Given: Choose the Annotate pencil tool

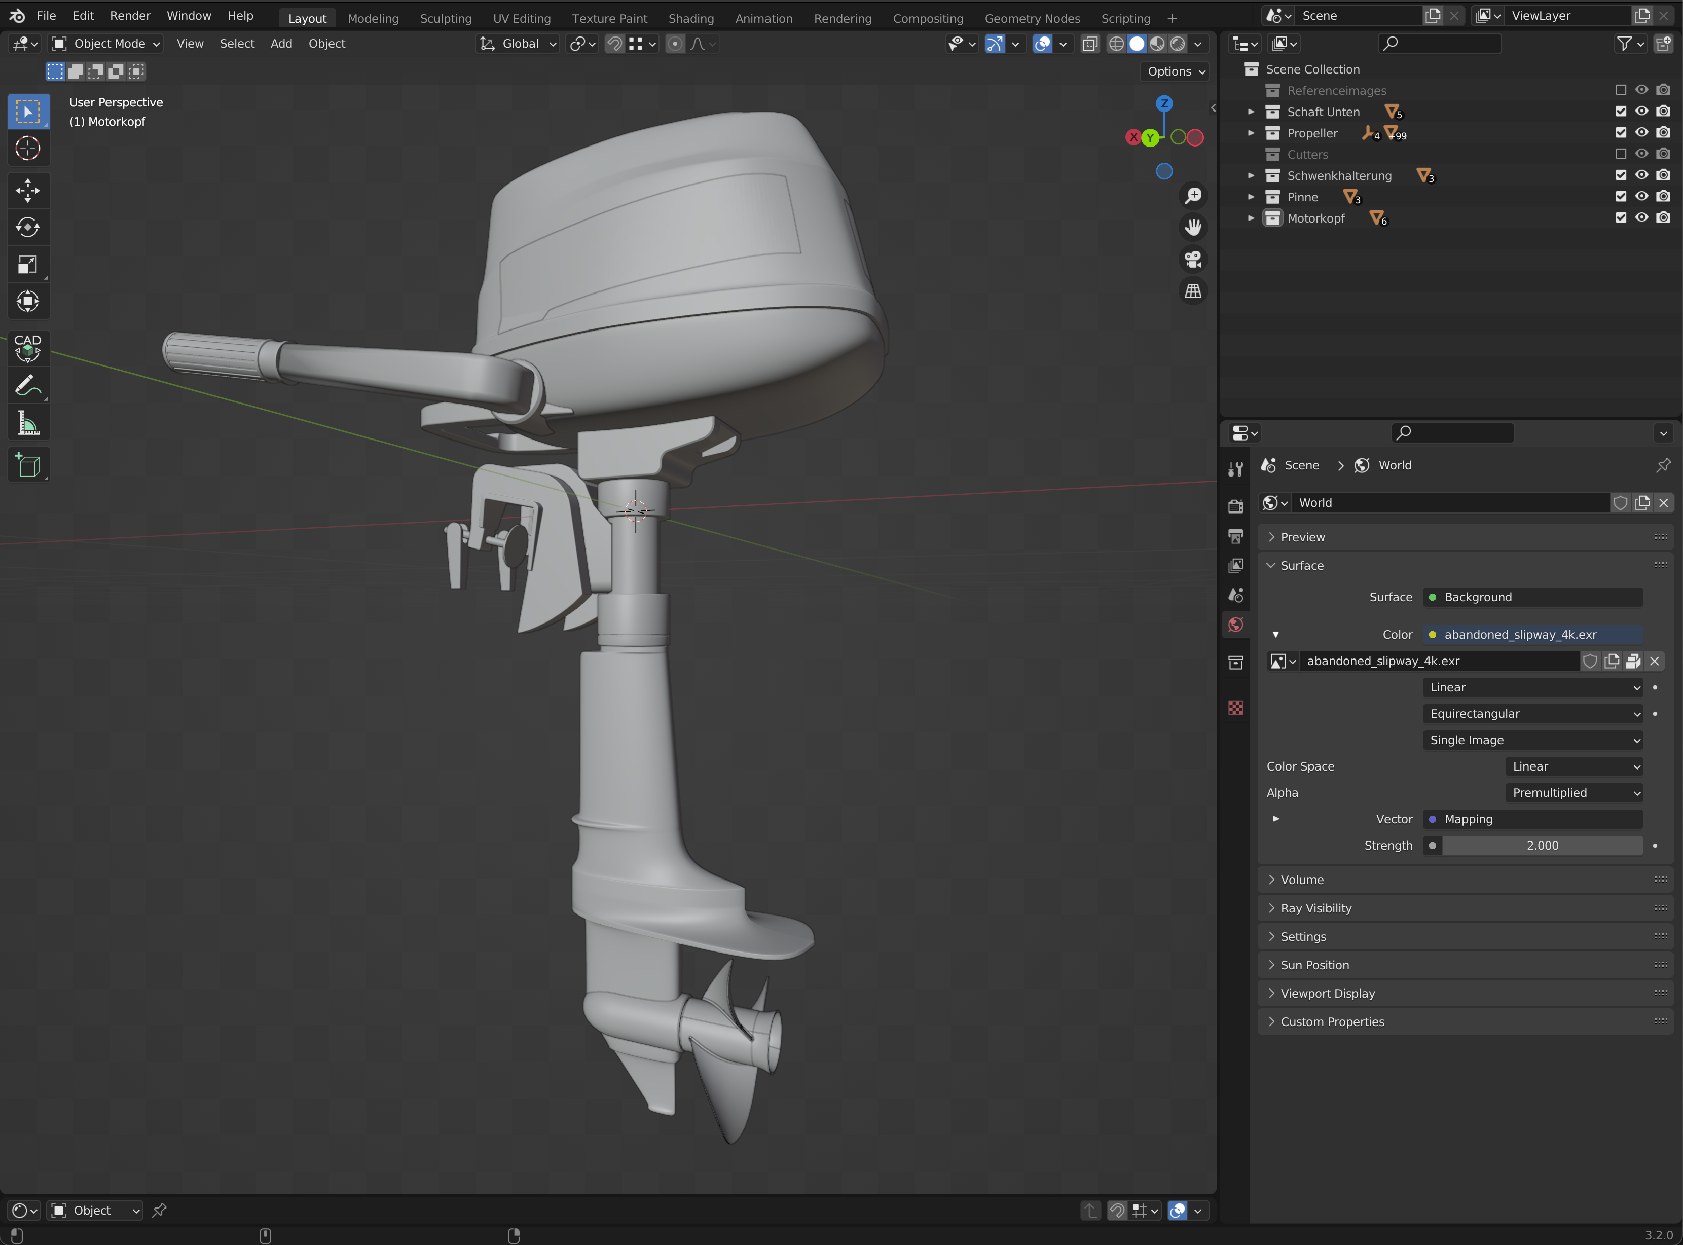Looking at the screenshot, I should pos(28,386).
